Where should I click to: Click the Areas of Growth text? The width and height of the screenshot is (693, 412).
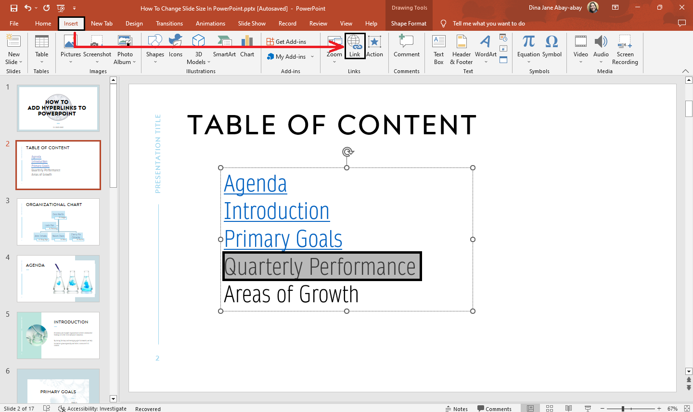click(291, 294)
